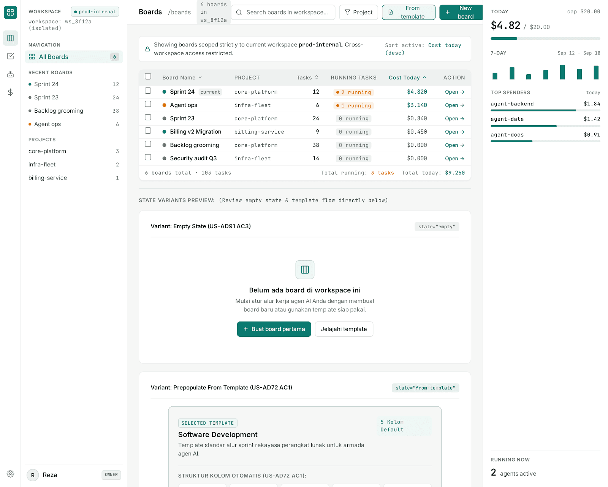Open core-platform project in sidebar

[74, 151]
